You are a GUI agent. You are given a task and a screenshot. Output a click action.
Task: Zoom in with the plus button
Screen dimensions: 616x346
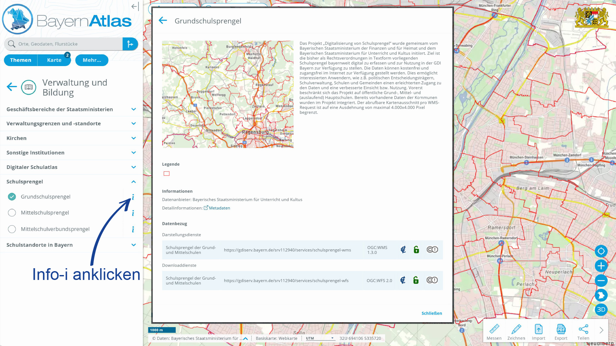tap(601, 266)
